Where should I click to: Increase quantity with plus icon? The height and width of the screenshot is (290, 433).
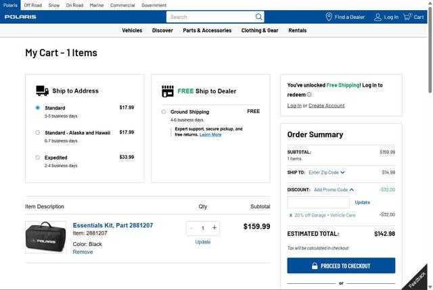pos(214,228)
